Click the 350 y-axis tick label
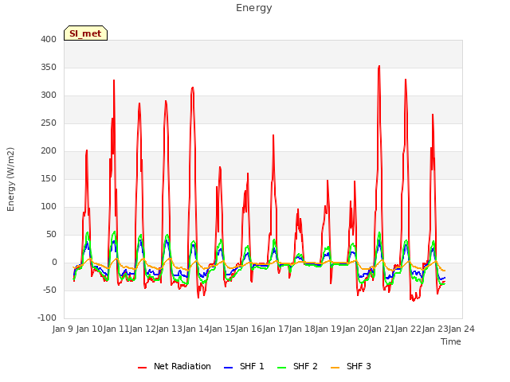This screenshot has width=510, height=382. click(x=49, y=67)
